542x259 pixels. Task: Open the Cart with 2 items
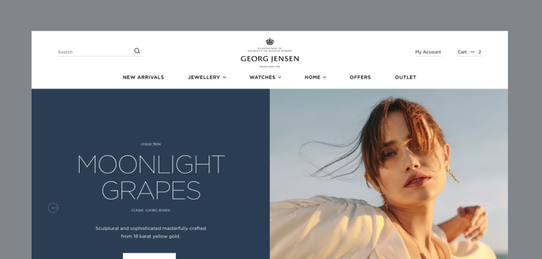point(469,52)
